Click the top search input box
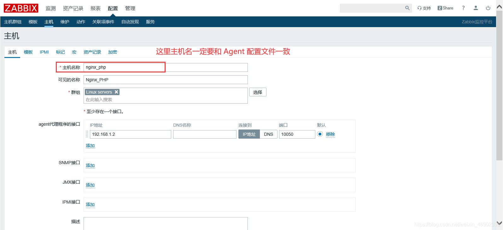Screen dimensions: 503x230 click(x=372, y=8)
